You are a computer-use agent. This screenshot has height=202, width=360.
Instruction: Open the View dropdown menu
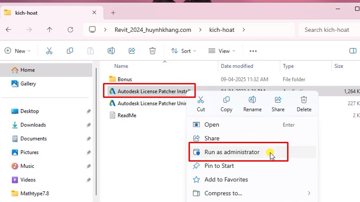click(221, 51)
